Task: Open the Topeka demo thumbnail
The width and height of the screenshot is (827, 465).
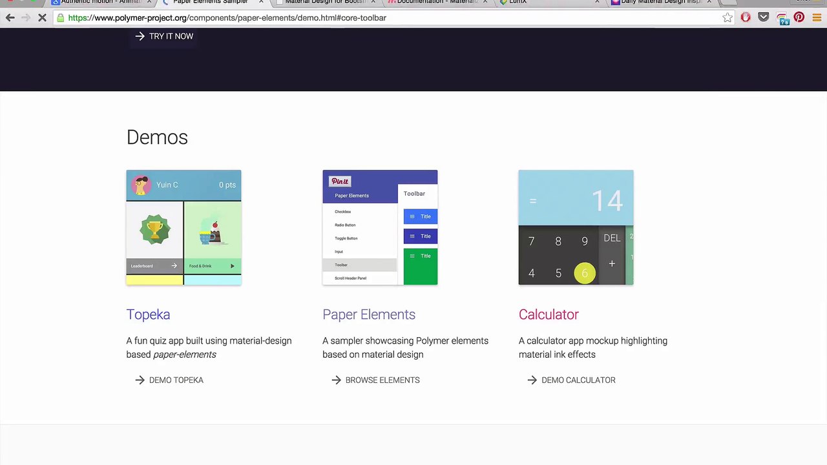Action: point(183,227)
